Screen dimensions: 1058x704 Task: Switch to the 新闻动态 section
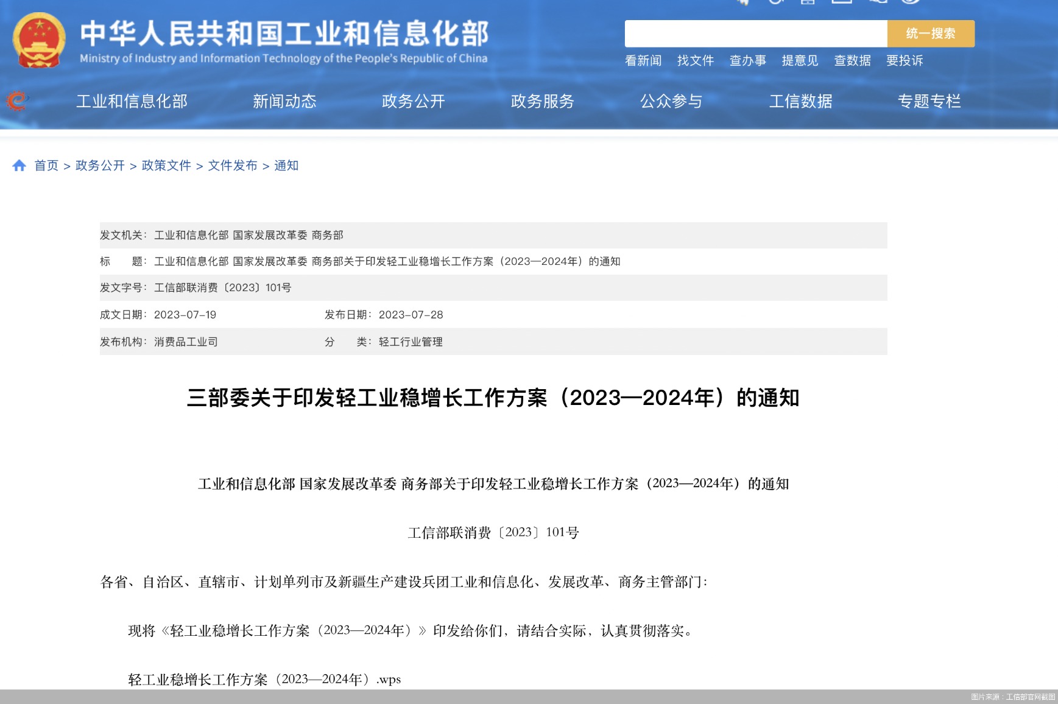286,102
